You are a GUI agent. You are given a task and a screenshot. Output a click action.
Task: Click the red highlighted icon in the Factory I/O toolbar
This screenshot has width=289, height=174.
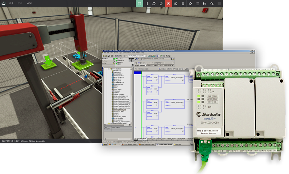[x=168, y=3]
